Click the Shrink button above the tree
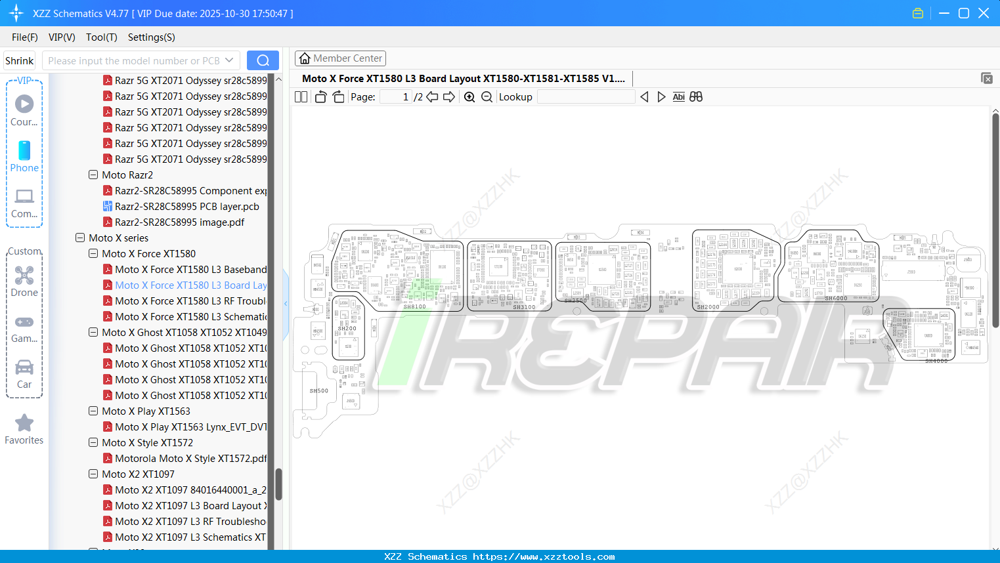This screenshot has width=1000, height=563. [x=19, y=60]
